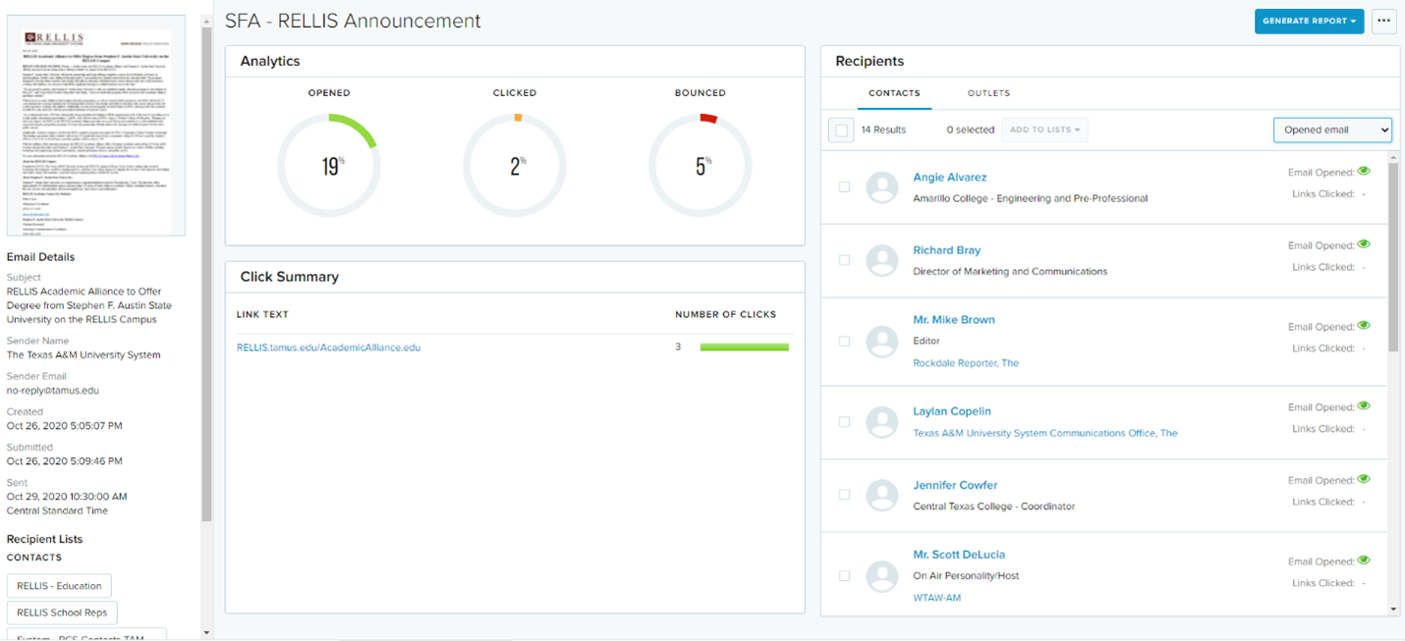Select the RELLIS School Reps recipient list

tap(62, 614)
